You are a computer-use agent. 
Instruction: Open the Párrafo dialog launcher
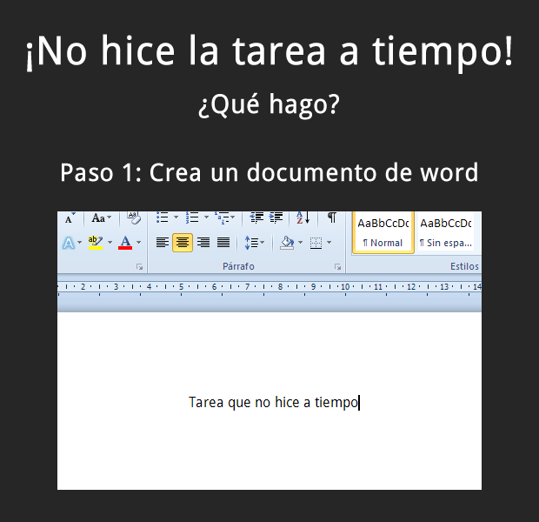coord(338,267)
